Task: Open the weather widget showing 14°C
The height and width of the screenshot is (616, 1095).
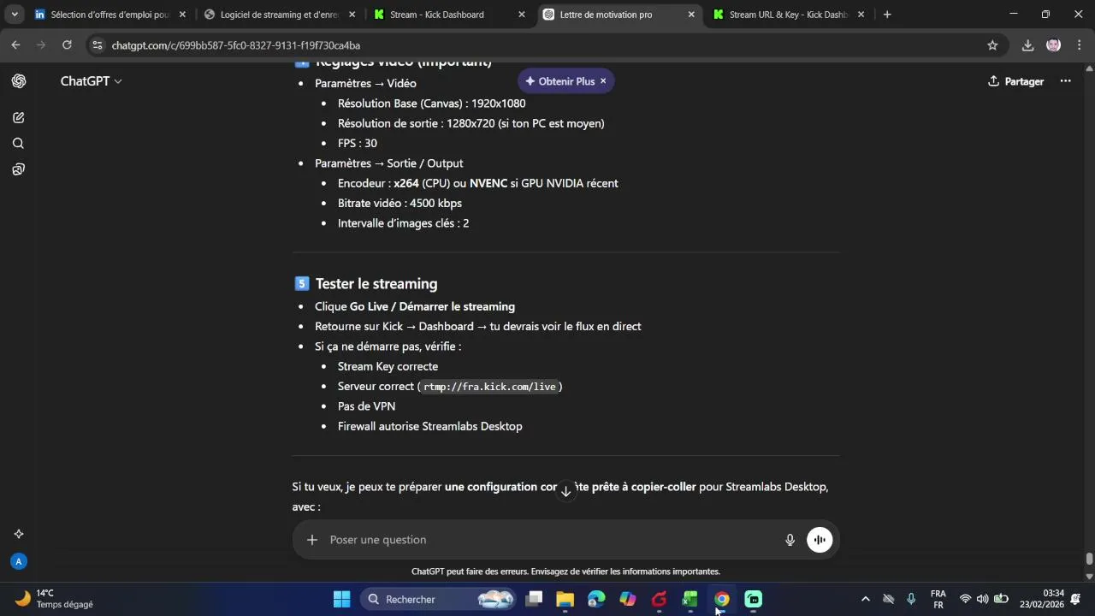Action: pyautogui.click(x=55, y=599)
